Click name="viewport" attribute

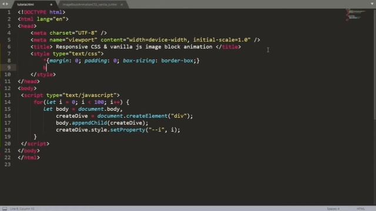click(73, 40)
